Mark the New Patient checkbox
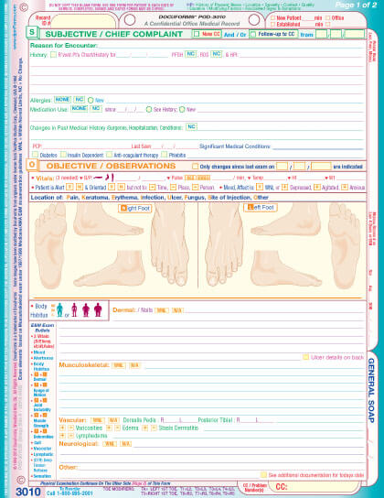384x498 pixels. tap(273, 18)
